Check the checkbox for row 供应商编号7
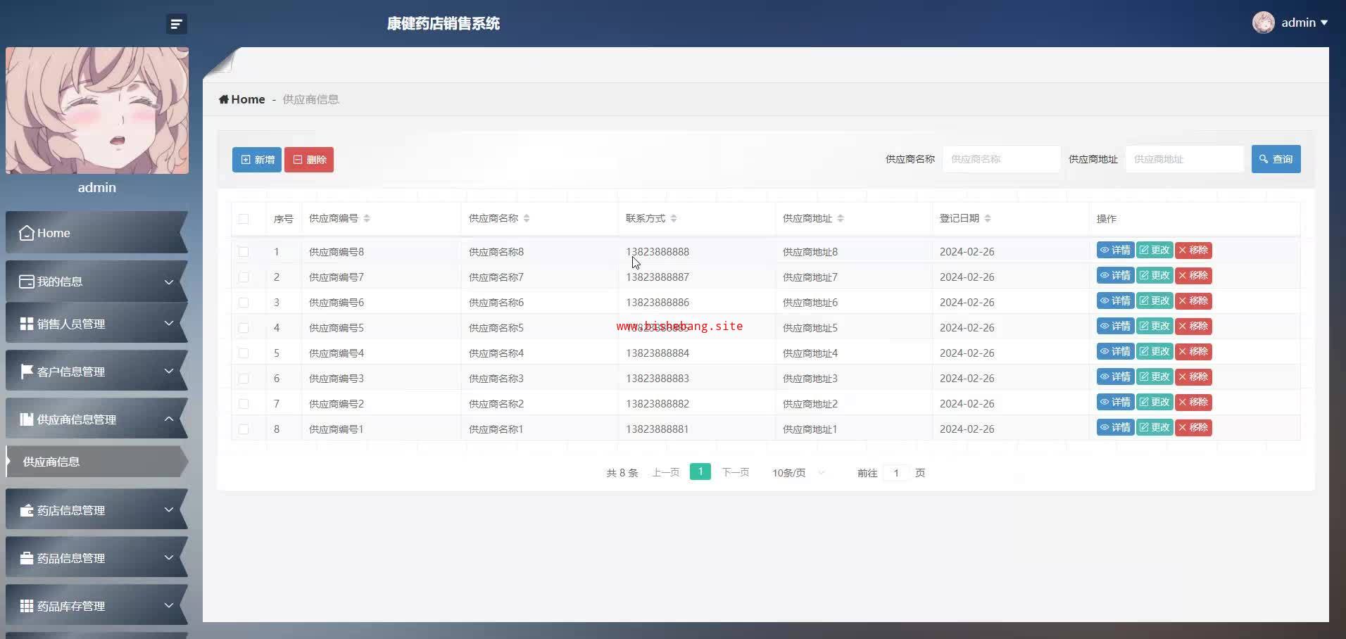This screenshot has width=1346, height=639. [244, 277]
